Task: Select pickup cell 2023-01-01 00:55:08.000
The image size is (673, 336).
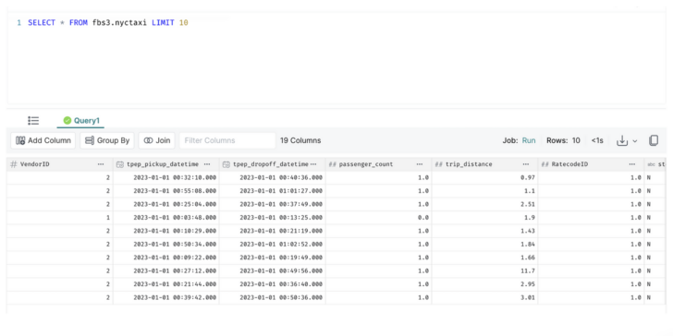Action: pyautogui.click(x=166, y=191)
